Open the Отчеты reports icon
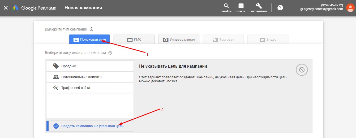The width and height of the screenshot is (356, 138). [241, 8]
